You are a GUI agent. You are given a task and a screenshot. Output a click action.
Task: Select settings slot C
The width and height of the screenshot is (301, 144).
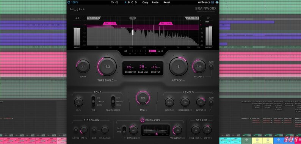click(x=132, y=2)
